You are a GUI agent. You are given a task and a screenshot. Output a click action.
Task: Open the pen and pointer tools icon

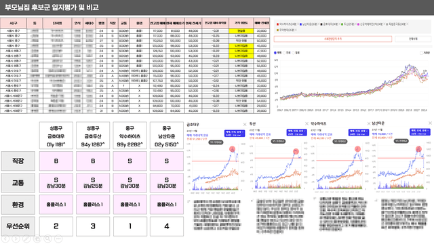pos(26,239)
